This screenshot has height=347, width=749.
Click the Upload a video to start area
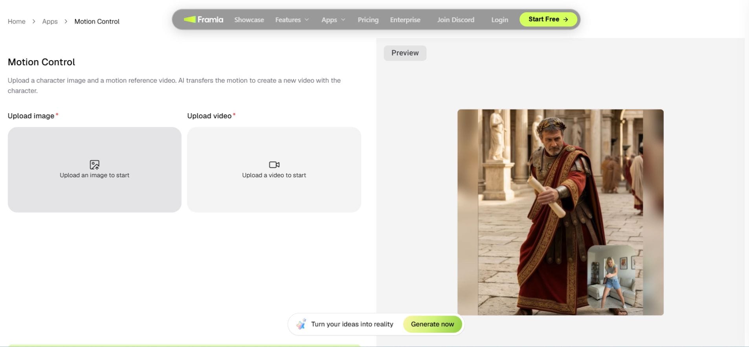[274, 170]
